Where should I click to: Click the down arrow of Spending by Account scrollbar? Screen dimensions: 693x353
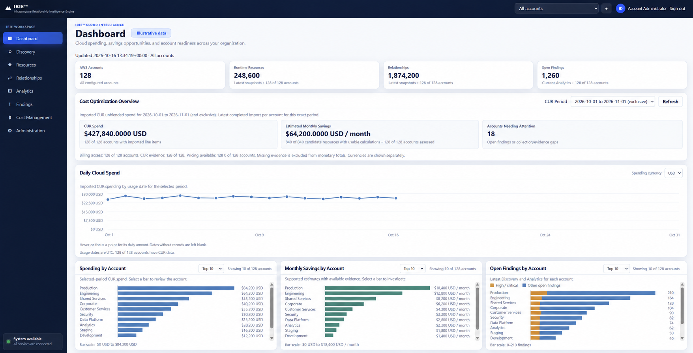(272, 338)
